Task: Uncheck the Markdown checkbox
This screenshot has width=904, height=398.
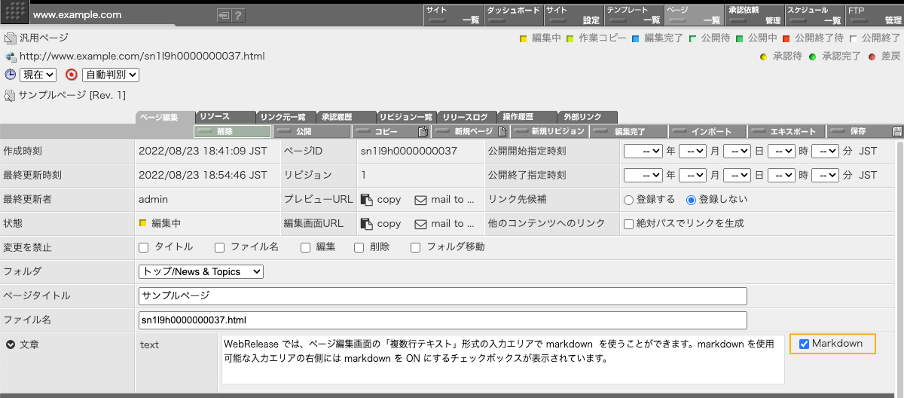Action: (804, 344)
